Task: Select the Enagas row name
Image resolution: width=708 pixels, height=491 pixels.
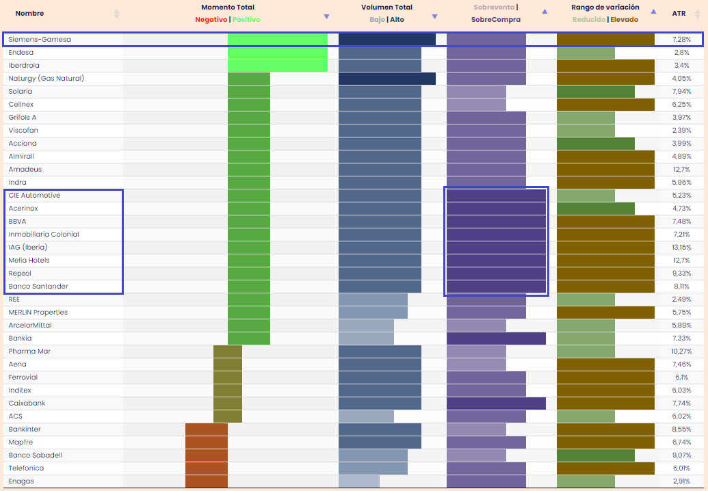Action: [x=21, y=481]
